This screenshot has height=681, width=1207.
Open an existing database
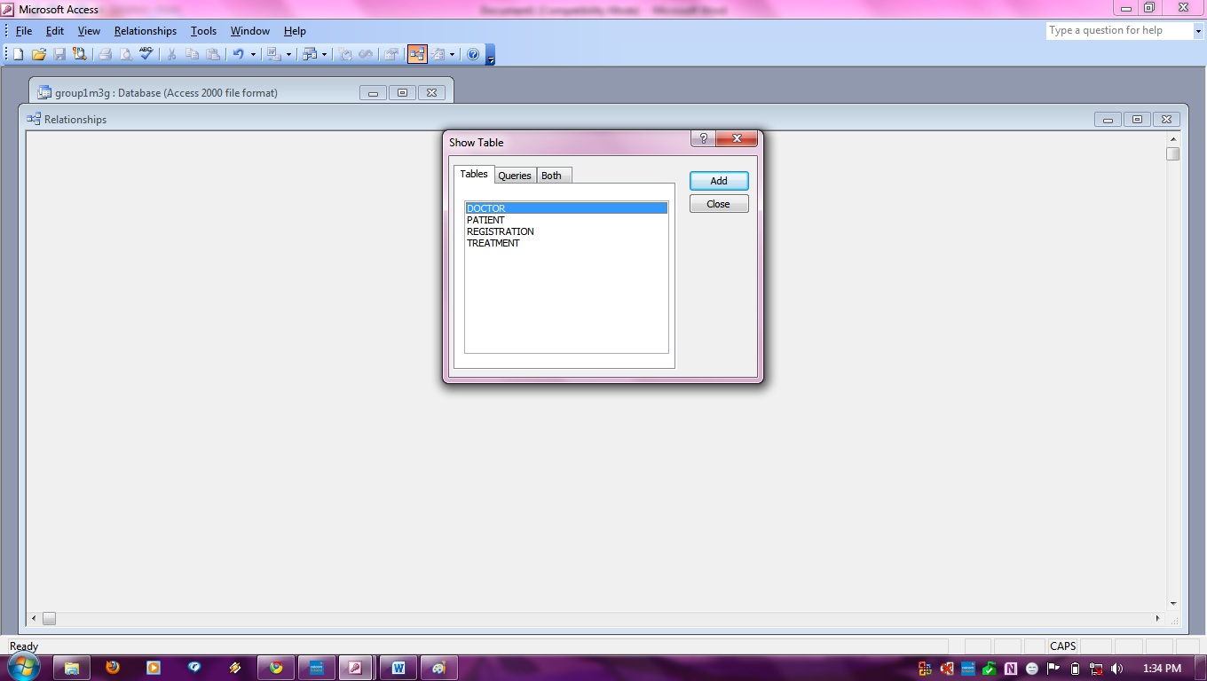[38, 53]
